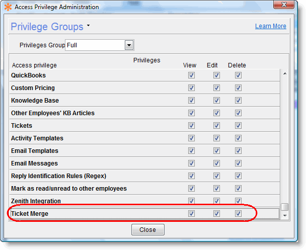The width and height of the screenshot is (306, 250).
Task: Toggle View checkbox for QuickBooks
Action: (x=191, y=75)
